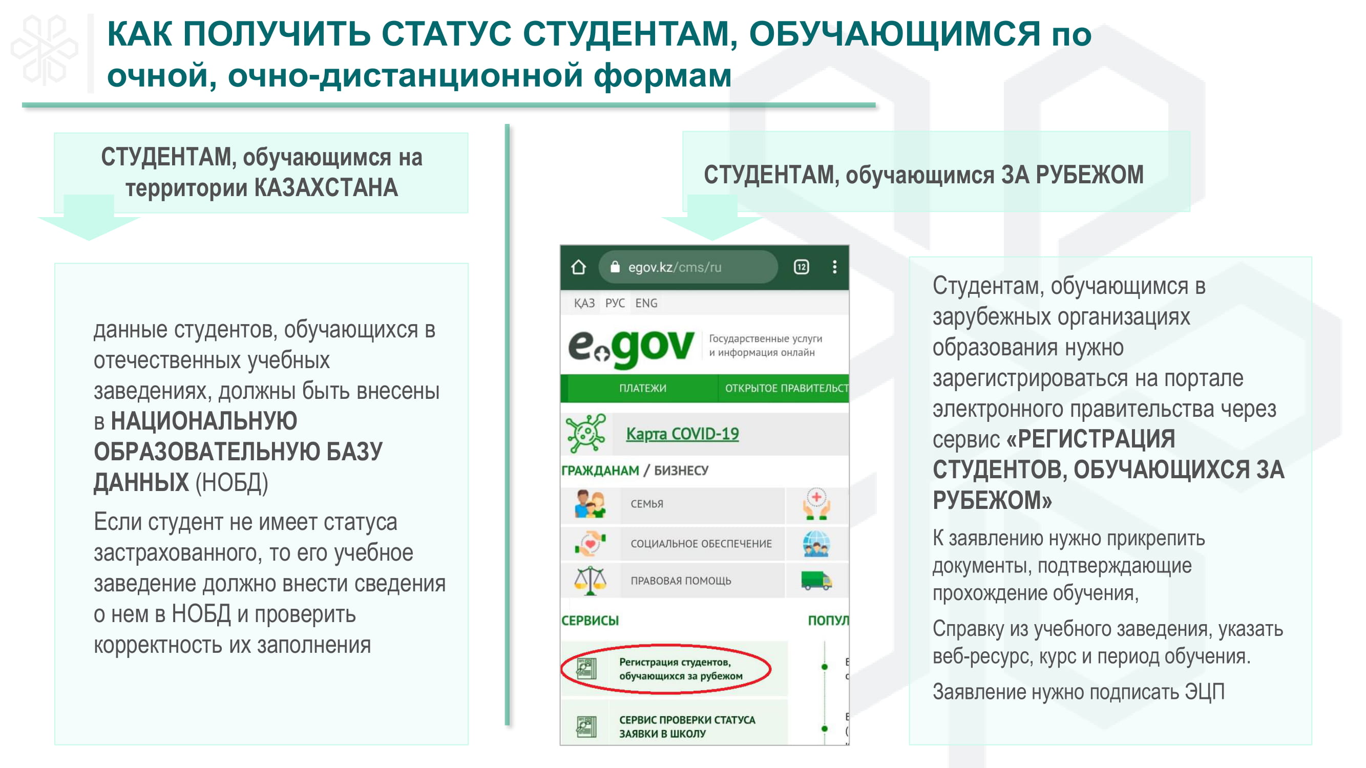This screenshot has width=1366, height=768.
Task: Click the browser home icon
Action: 579,267
